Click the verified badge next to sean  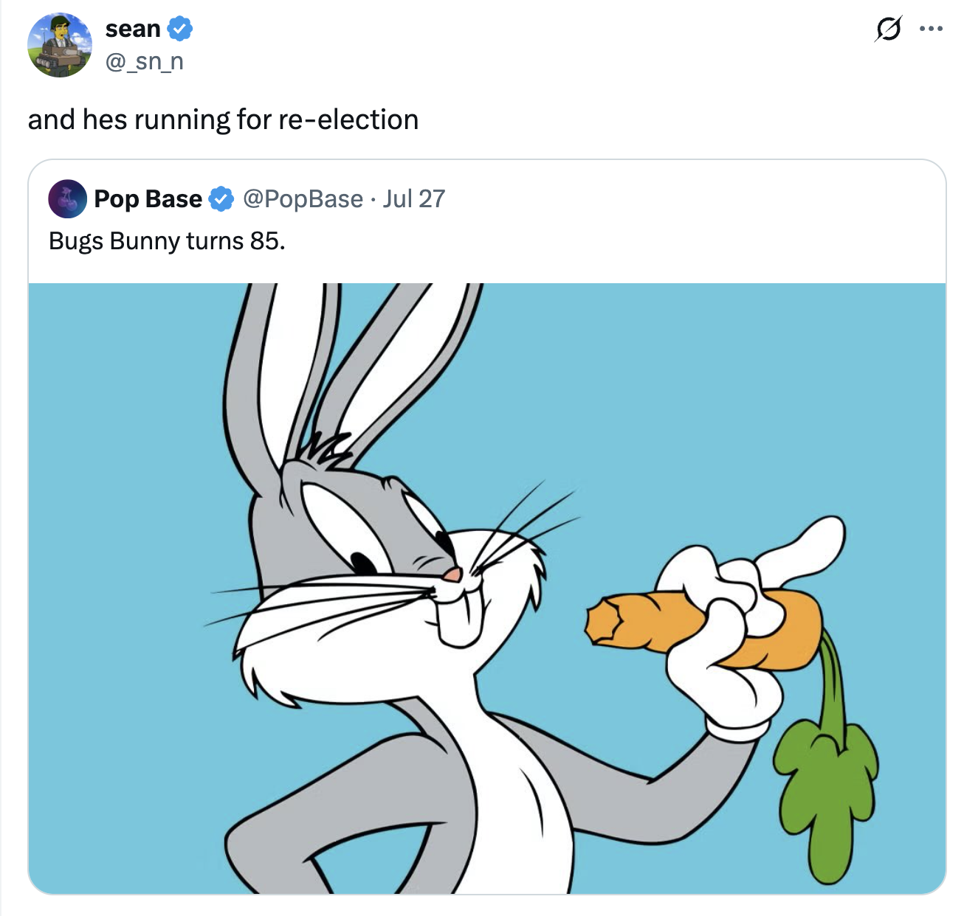click(x=179, y=28)
